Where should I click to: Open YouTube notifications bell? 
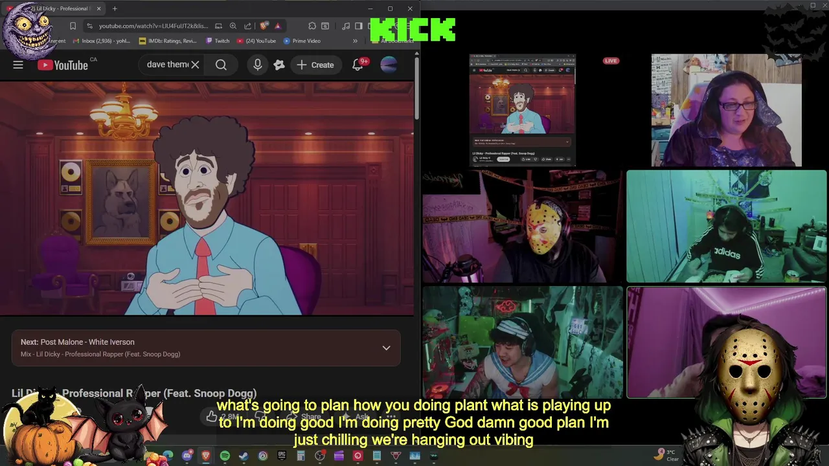(358, 65)
